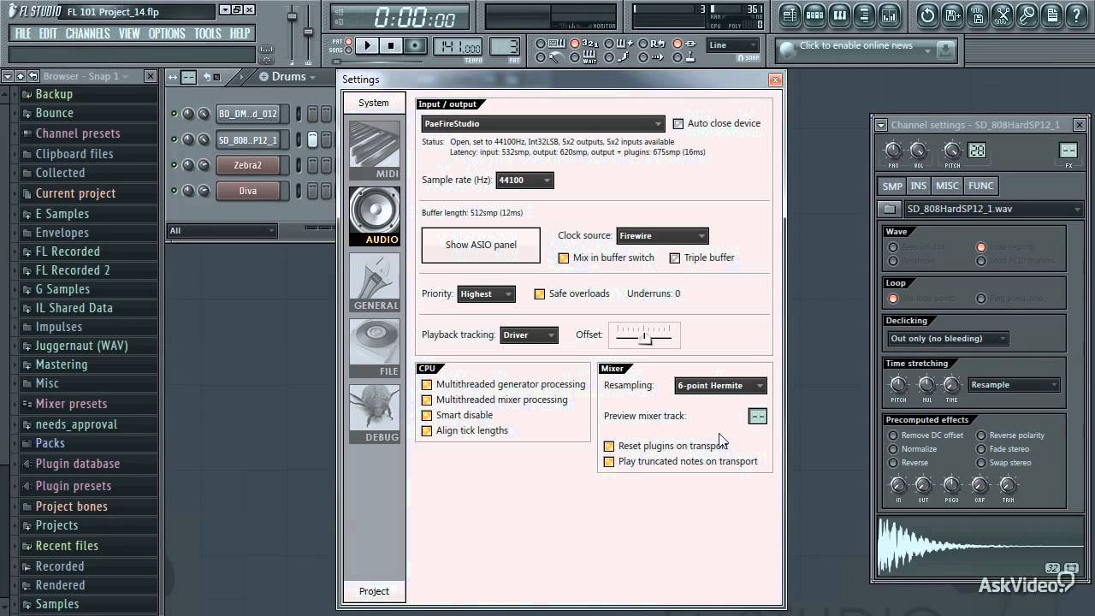Toggle Multithreaded mixer processing
Viewport: 1095px width, 616px height.
point(427,400)
